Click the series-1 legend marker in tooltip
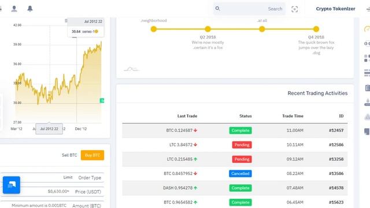370x208 pixels. (97, 31)
